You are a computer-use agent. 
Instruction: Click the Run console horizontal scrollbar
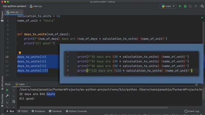coord(94,108)
